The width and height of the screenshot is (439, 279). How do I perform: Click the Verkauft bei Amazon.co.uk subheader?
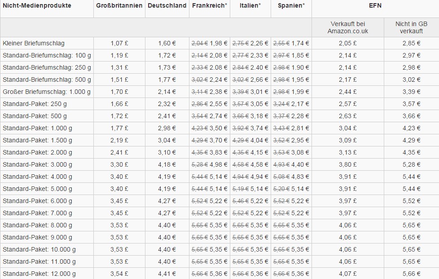tap(348, 27)
